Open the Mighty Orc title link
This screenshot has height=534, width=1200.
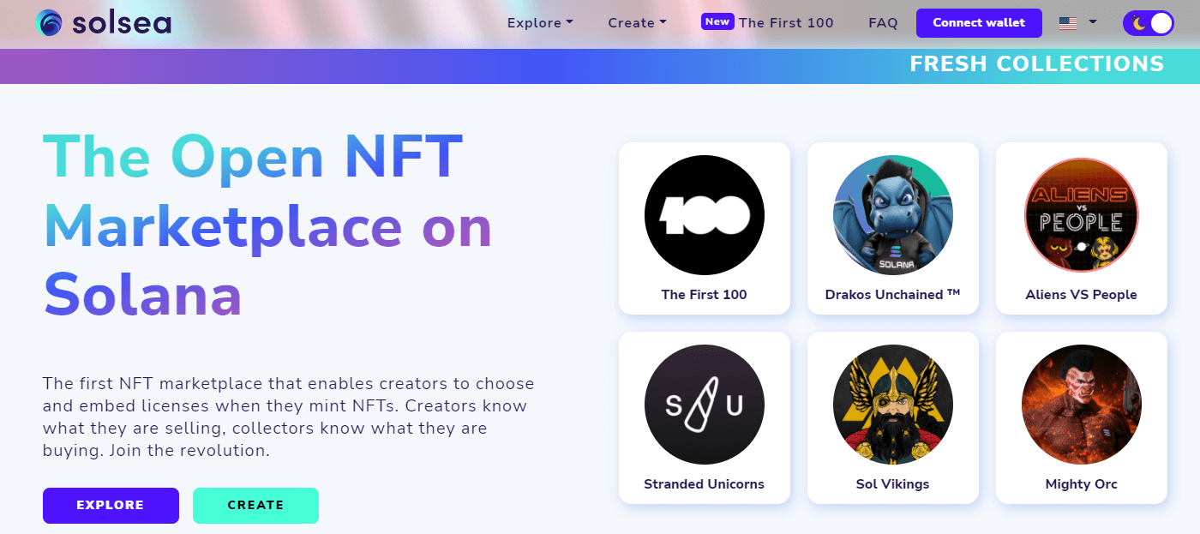click(1081, 484)
